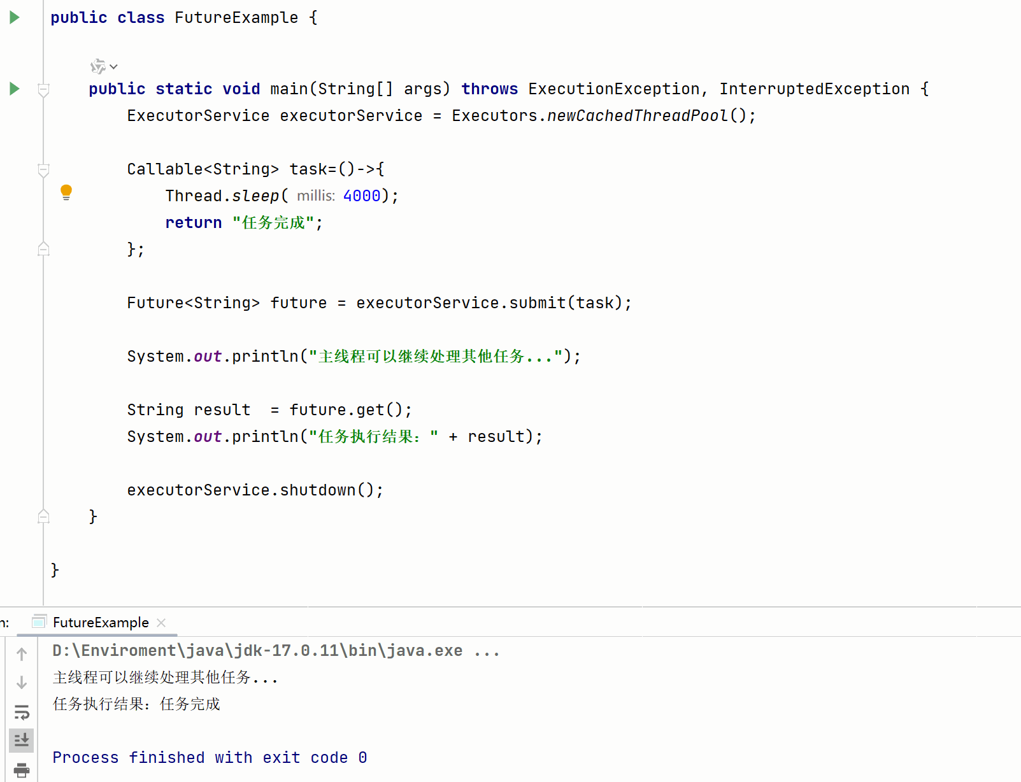Viewport: 1021px width, 782px height.
Task: Collapse the main method fold marker
Action: tap(43, 90)
